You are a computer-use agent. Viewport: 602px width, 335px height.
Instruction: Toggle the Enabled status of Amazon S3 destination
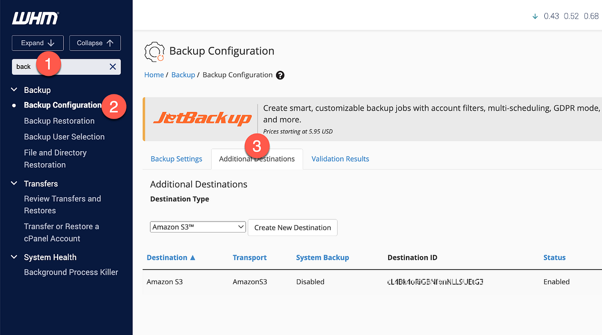click(x=556, y=282)
